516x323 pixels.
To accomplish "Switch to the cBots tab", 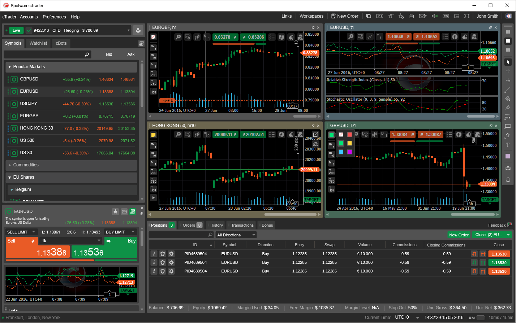I will tap(61, 43).
